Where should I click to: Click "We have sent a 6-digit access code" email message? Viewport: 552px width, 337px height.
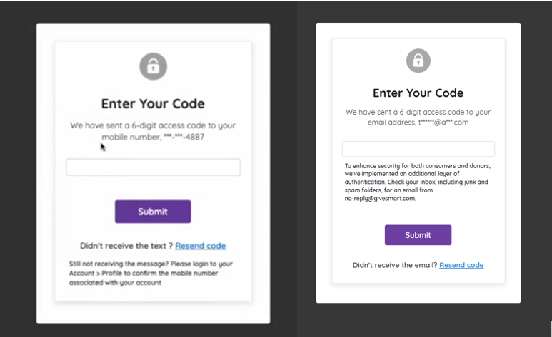pyautogui.click(x=418, y=112)
